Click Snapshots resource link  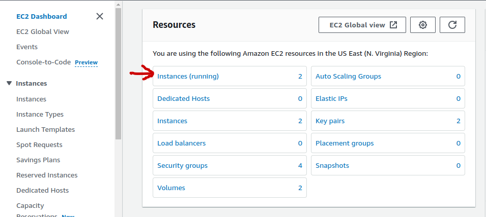(x=332, y=165)
